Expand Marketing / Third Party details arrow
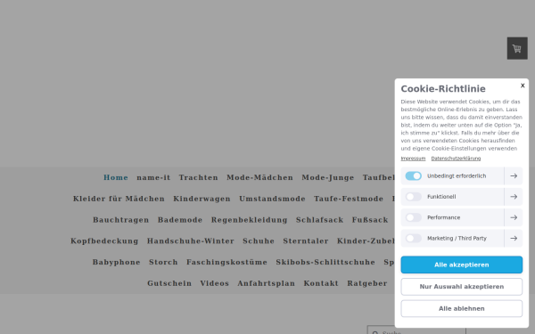Viewport: 535px width, 334px height. [514, 238]
